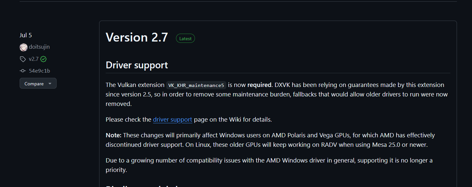472x187 pixels.
Task: Open the Version 2.7 release title
Action: [137, 37]
